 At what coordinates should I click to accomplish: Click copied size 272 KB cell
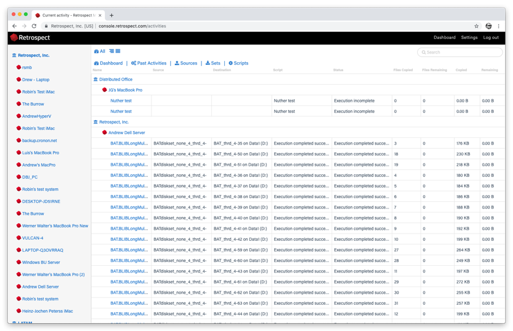463,282
